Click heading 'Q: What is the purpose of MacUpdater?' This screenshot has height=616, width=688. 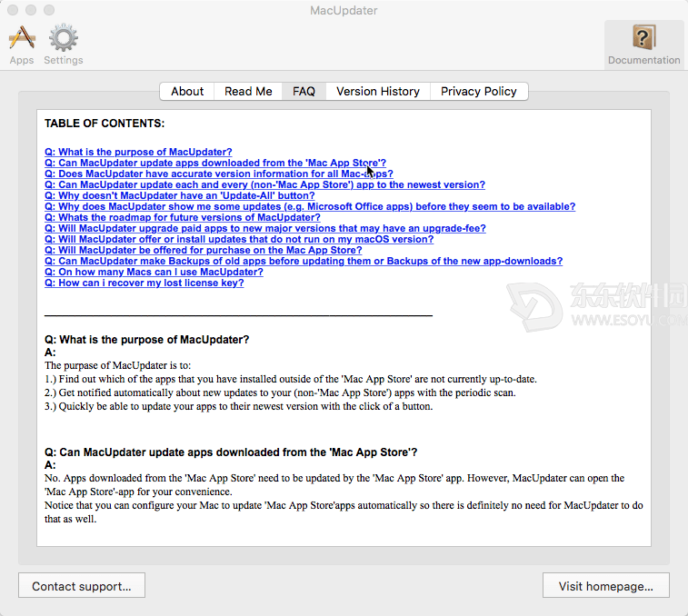click(x=147, y=340)
